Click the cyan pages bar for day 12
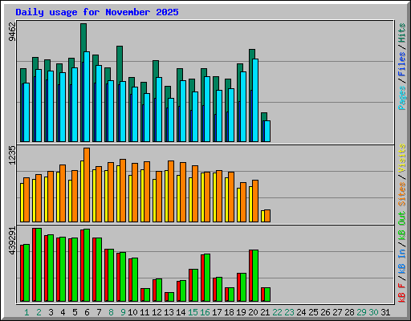 159,110
